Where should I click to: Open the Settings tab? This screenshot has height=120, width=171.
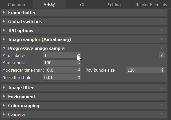pyautogui.click(x=115, y=5)
